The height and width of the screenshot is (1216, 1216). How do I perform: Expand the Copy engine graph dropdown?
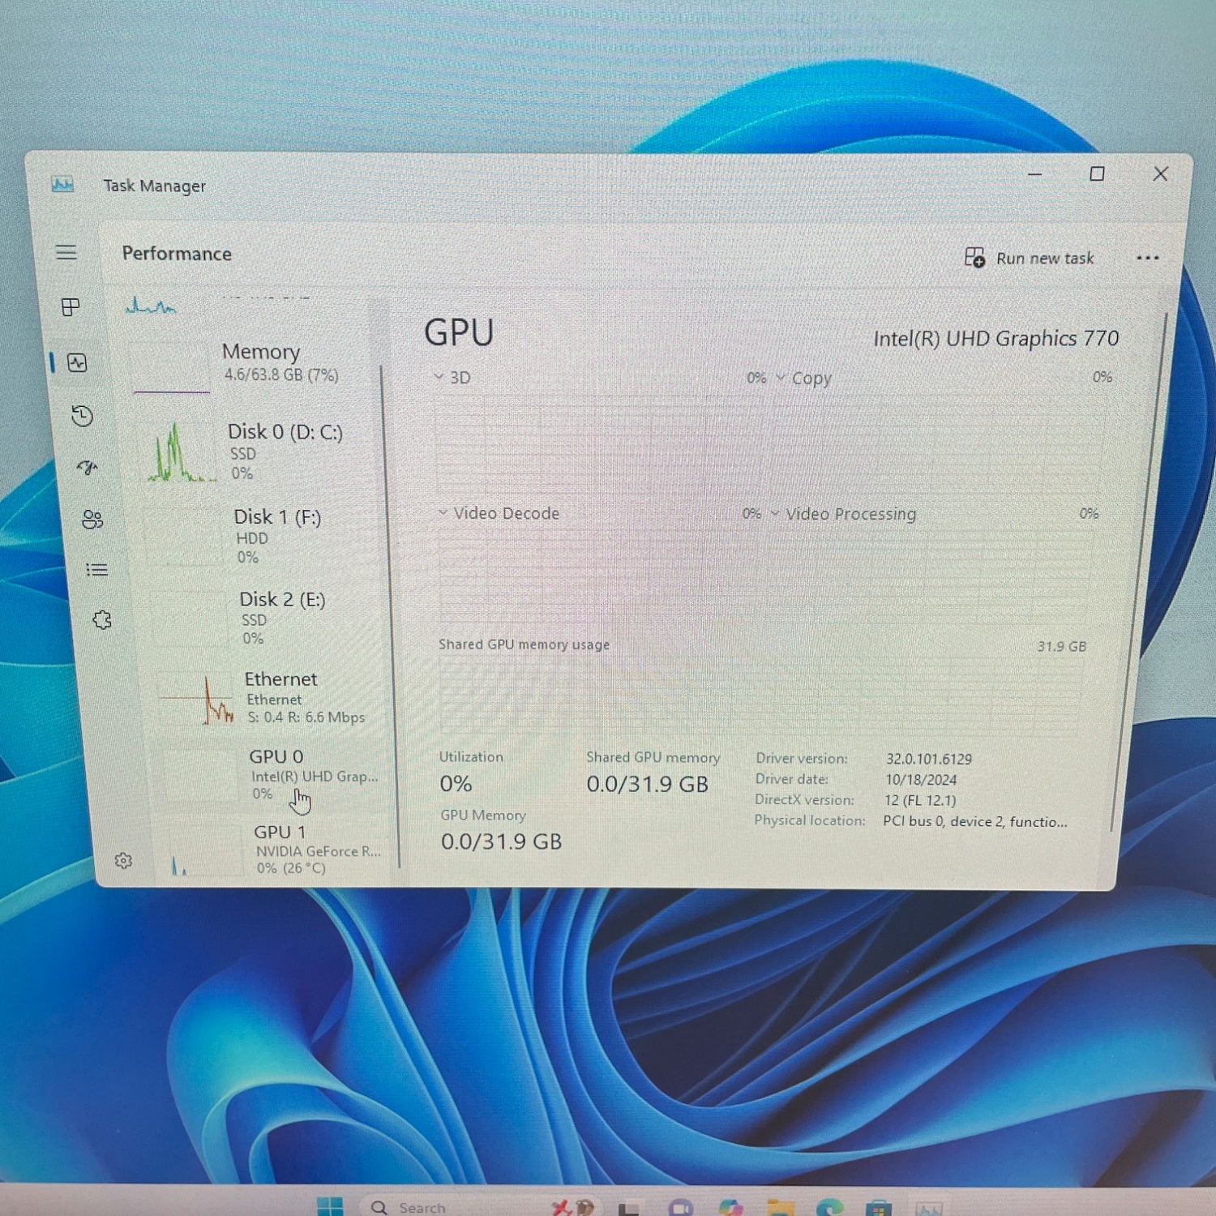click(781, 377)
